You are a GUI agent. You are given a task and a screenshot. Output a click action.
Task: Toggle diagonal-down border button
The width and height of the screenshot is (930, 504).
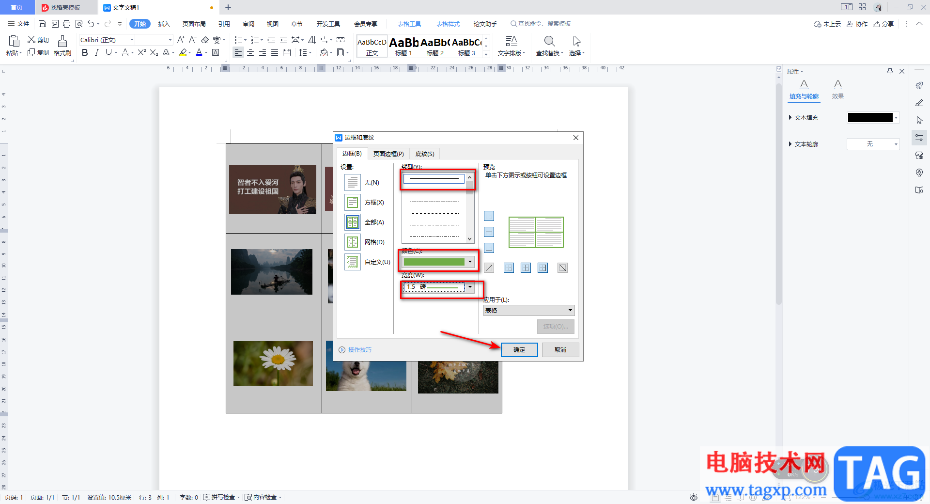(x=562, y=268)
